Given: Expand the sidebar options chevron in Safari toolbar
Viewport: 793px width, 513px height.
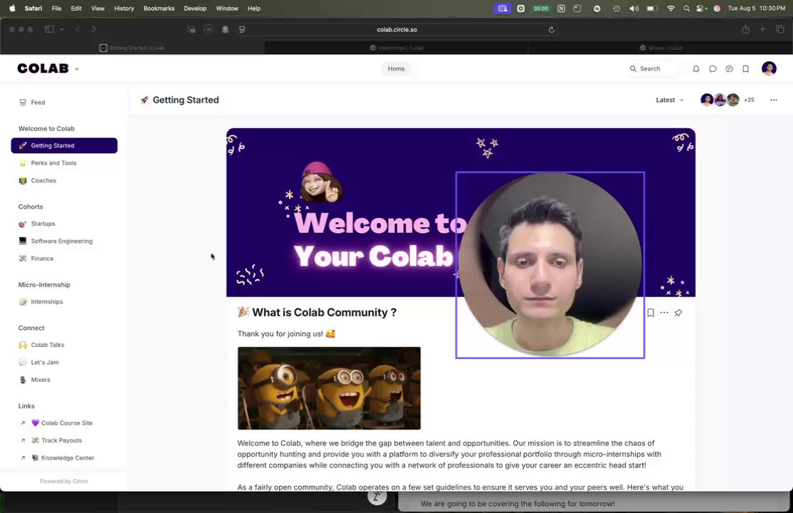Looking at the screenshot, I should (x=62, y=29).
